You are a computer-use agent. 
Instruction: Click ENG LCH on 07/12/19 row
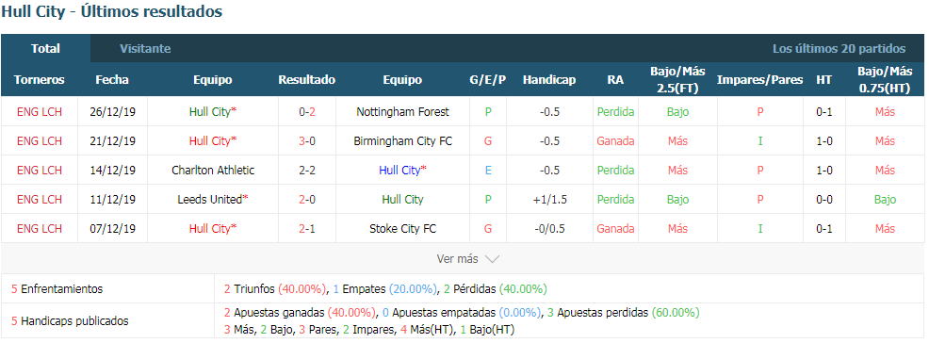(40, 229)
